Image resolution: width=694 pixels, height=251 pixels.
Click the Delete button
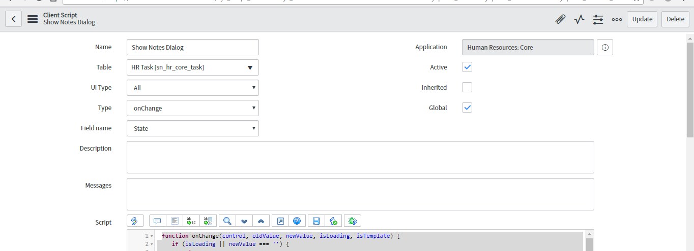click(x=675, y=19)
